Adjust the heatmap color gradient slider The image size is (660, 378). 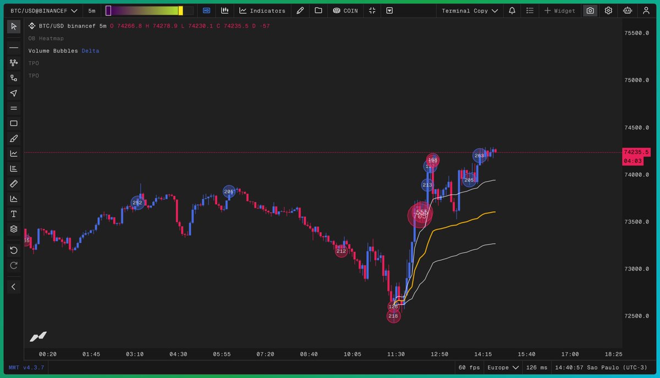(x=149, y=10)
